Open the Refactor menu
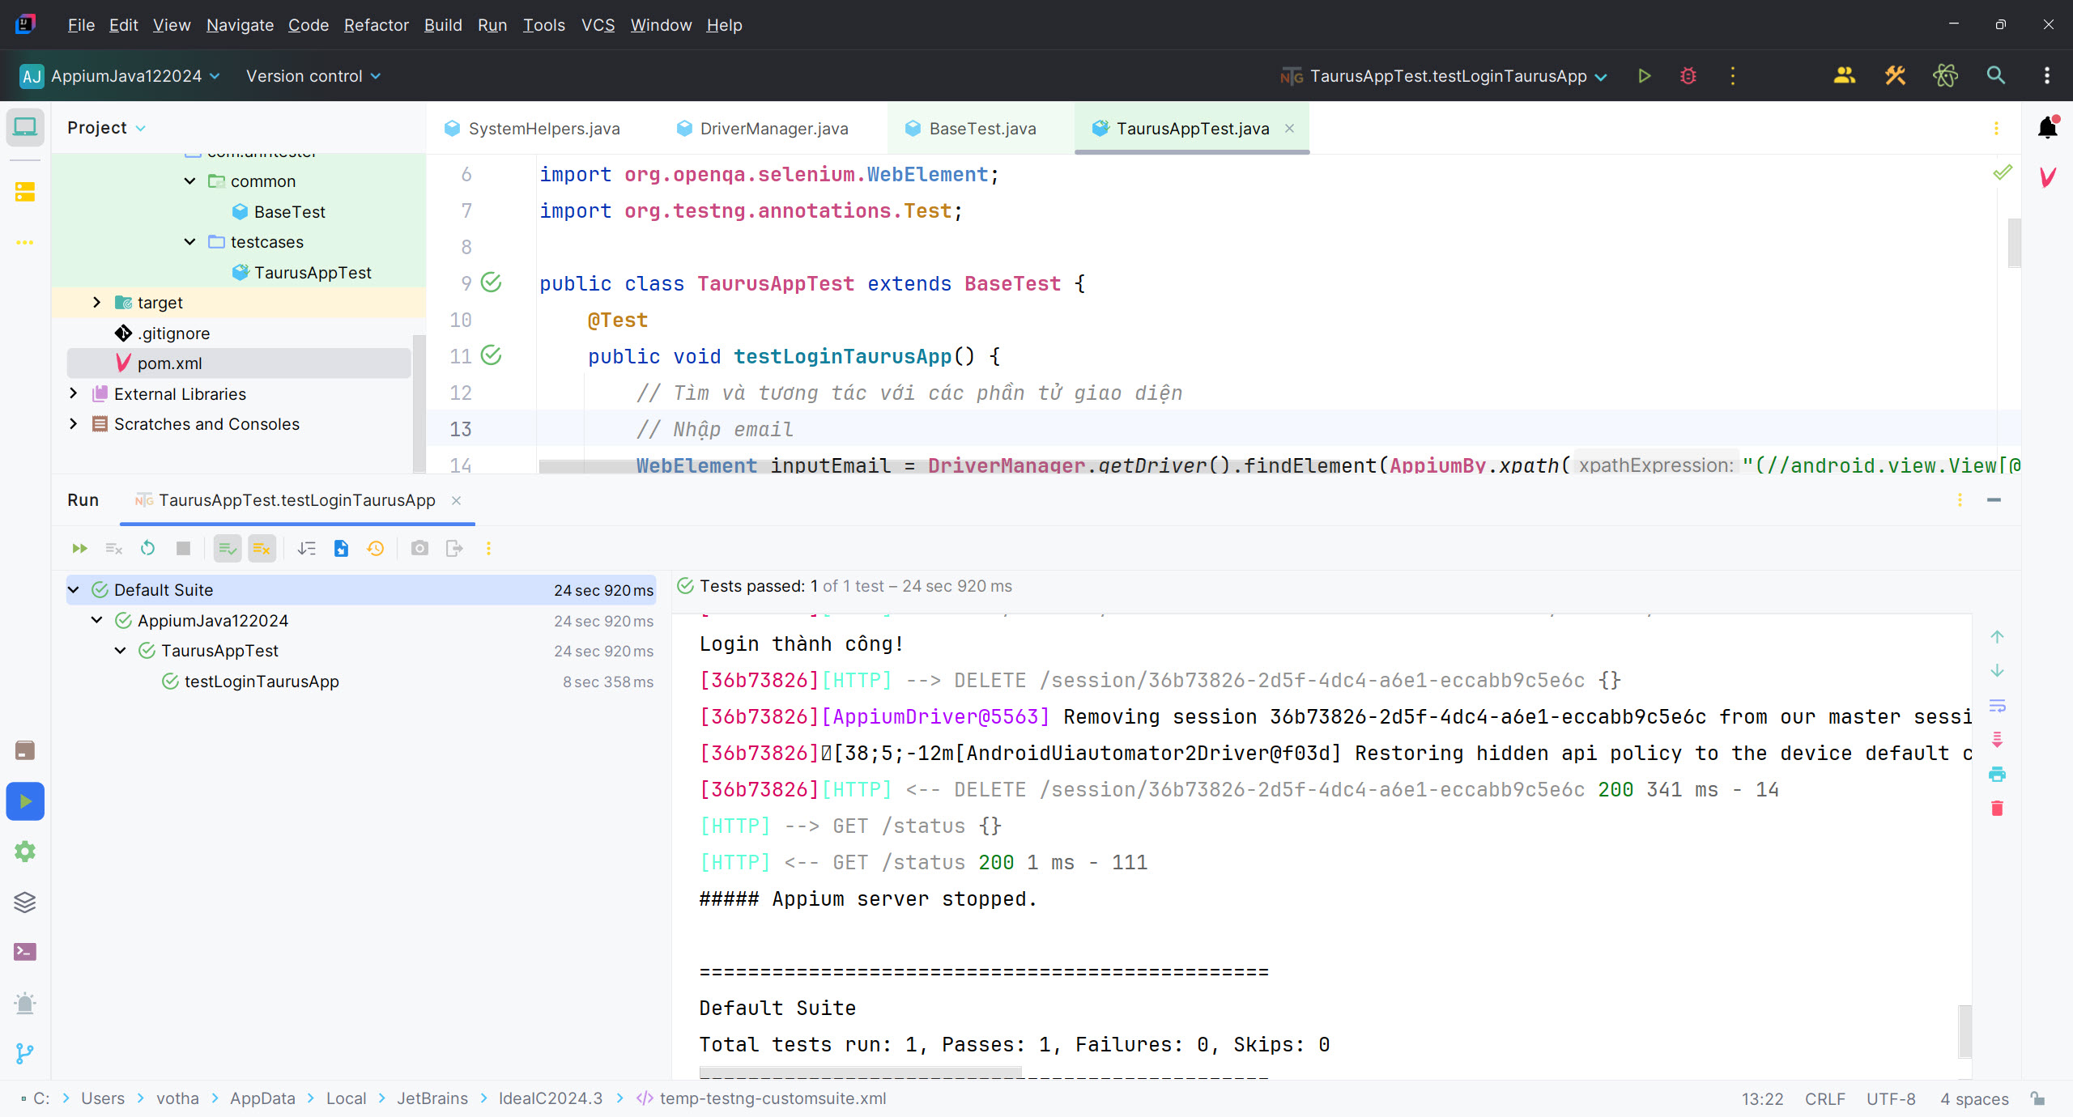 [376, 25]
